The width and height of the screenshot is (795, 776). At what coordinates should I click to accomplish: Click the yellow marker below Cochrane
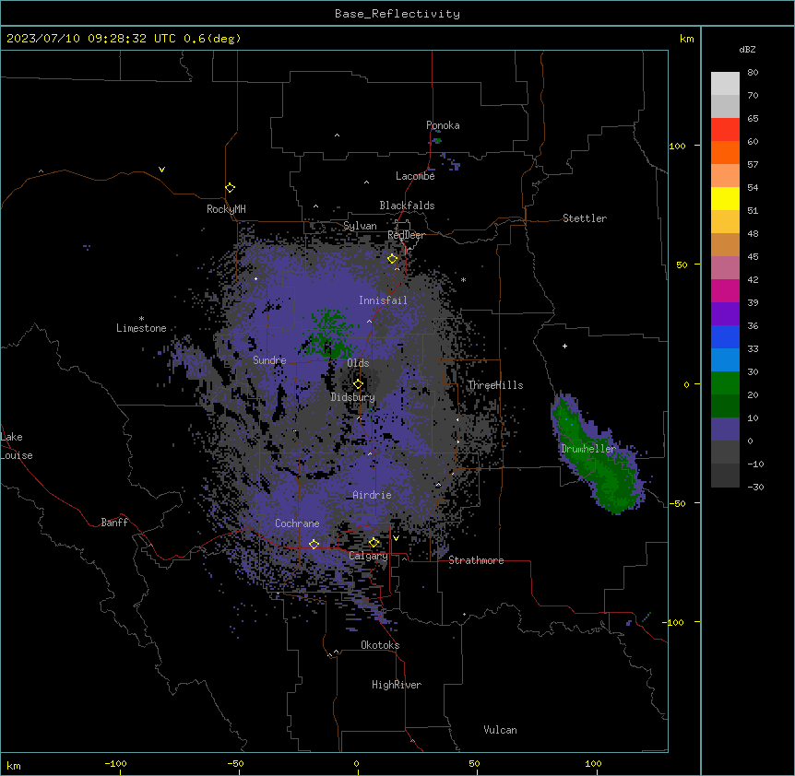coord(314,544)
